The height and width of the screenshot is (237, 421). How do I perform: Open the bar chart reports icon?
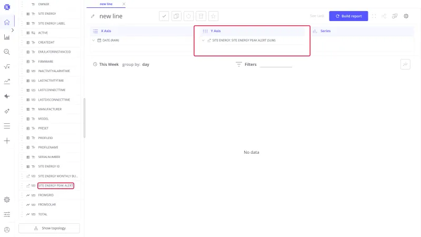[7, 37]
